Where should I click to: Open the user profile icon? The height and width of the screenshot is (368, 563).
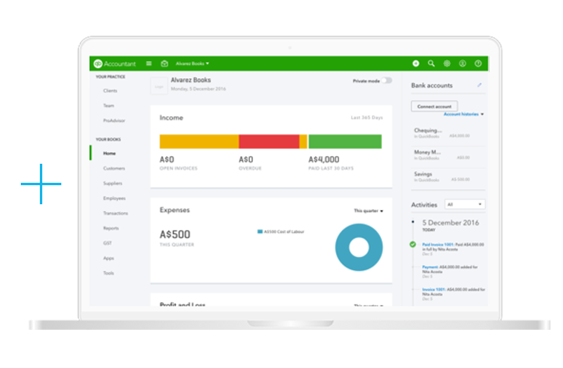pyautogui.click(x=462, y=64)
